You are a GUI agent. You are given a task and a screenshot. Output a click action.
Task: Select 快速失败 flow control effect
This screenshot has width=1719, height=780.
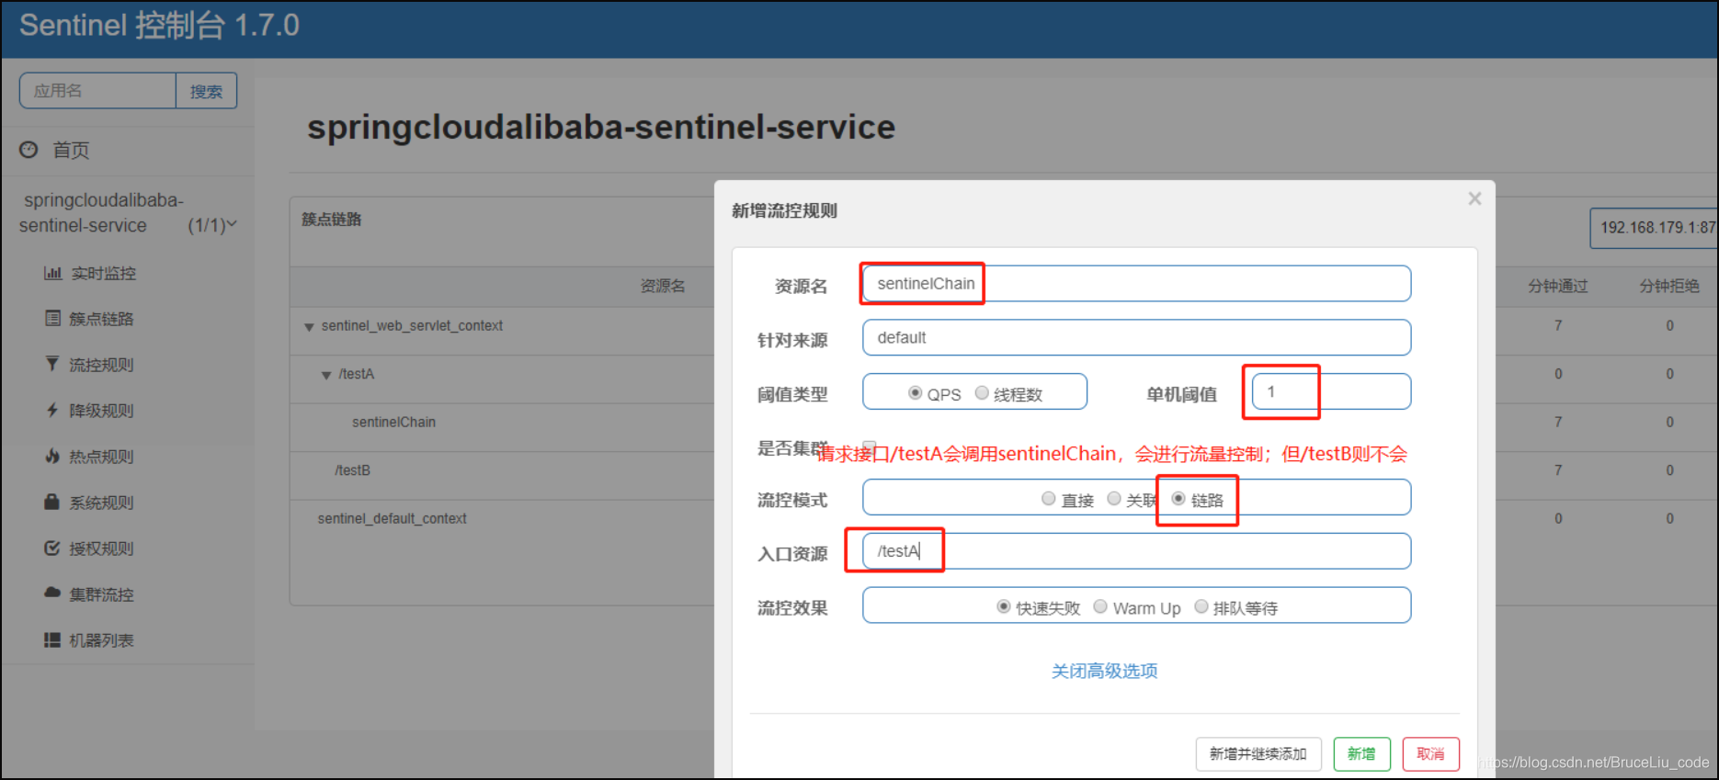click(x=1004, y=606)
